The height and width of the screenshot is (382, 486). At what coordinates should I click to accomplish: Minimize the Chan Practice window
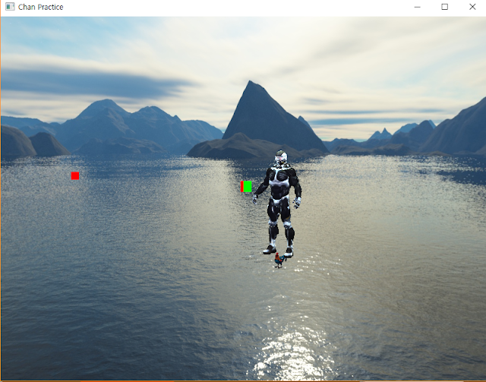(x=417, y=7)
